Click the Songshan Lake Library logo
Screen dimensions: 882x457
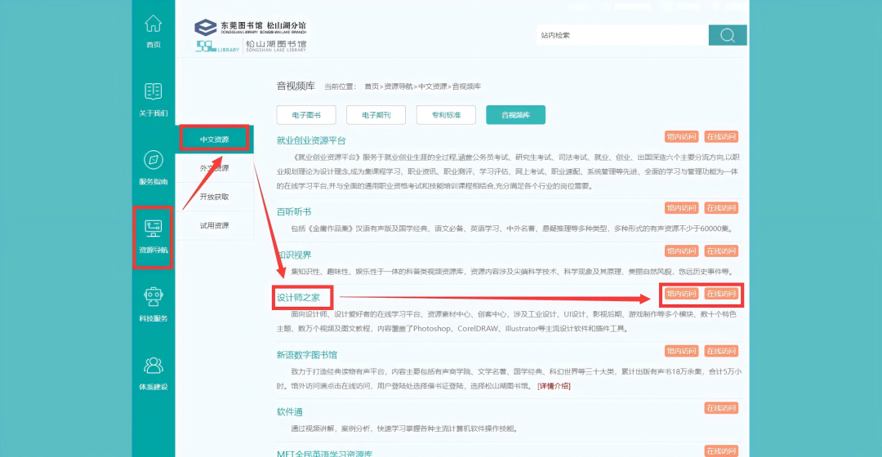(251, 36)
